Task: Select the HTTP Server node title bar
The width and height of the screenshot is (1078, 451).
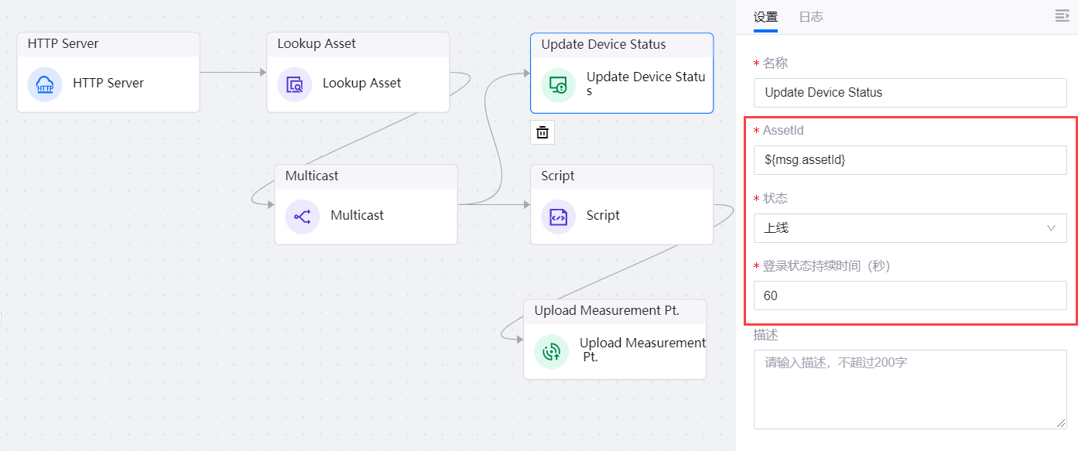Action: click(108, 44)
